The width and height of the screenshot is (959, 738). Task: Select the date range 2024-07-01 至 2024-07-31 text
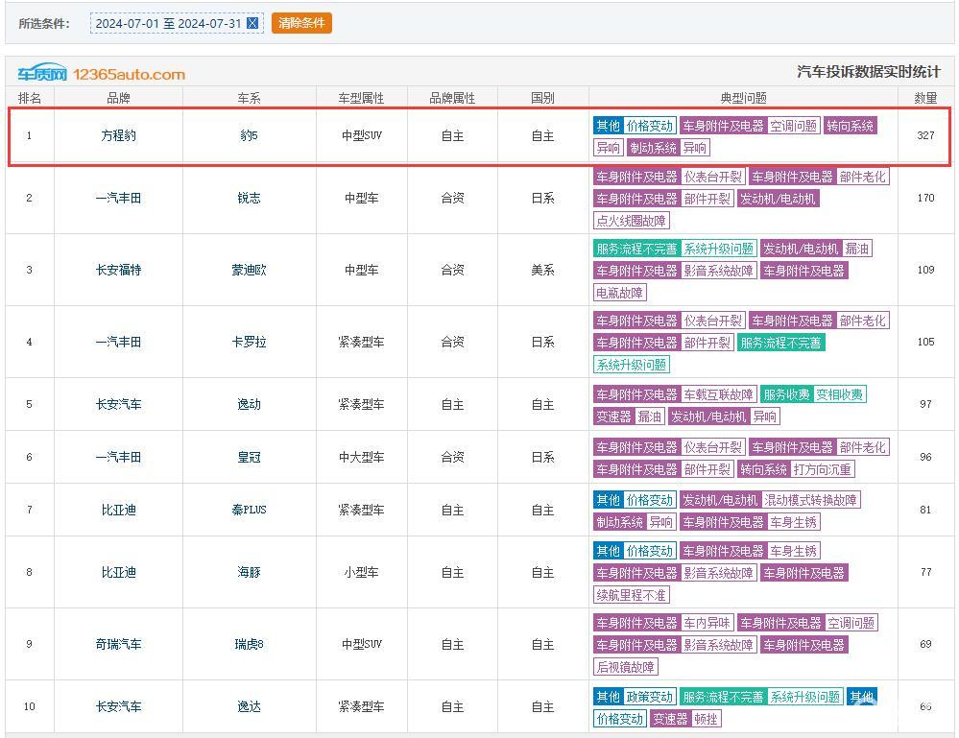(x=168, y=23)
